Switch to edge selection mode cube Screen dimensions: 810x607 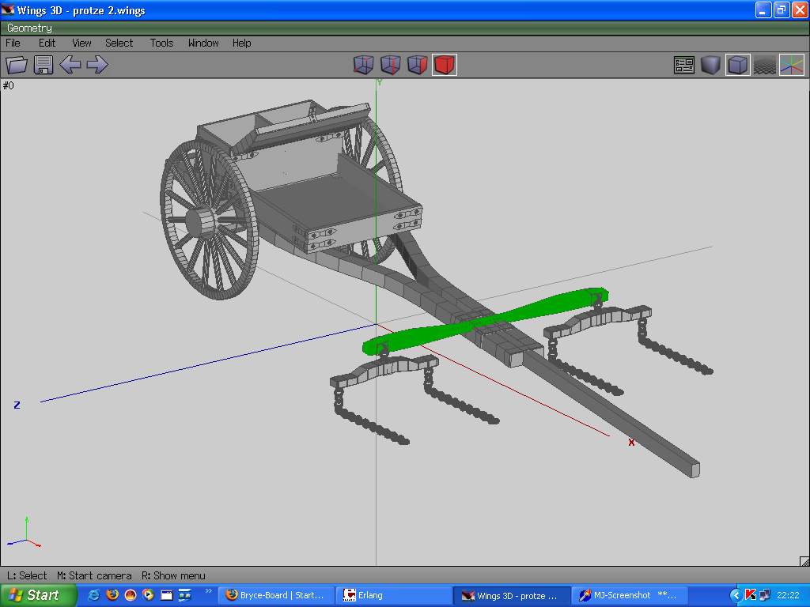click(390, 65)
